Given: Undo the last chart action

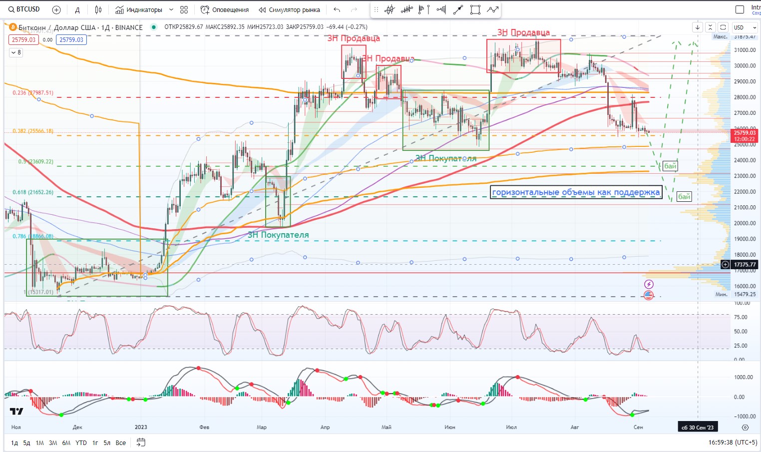Looking at the screenshot, I should click(337, 9).
